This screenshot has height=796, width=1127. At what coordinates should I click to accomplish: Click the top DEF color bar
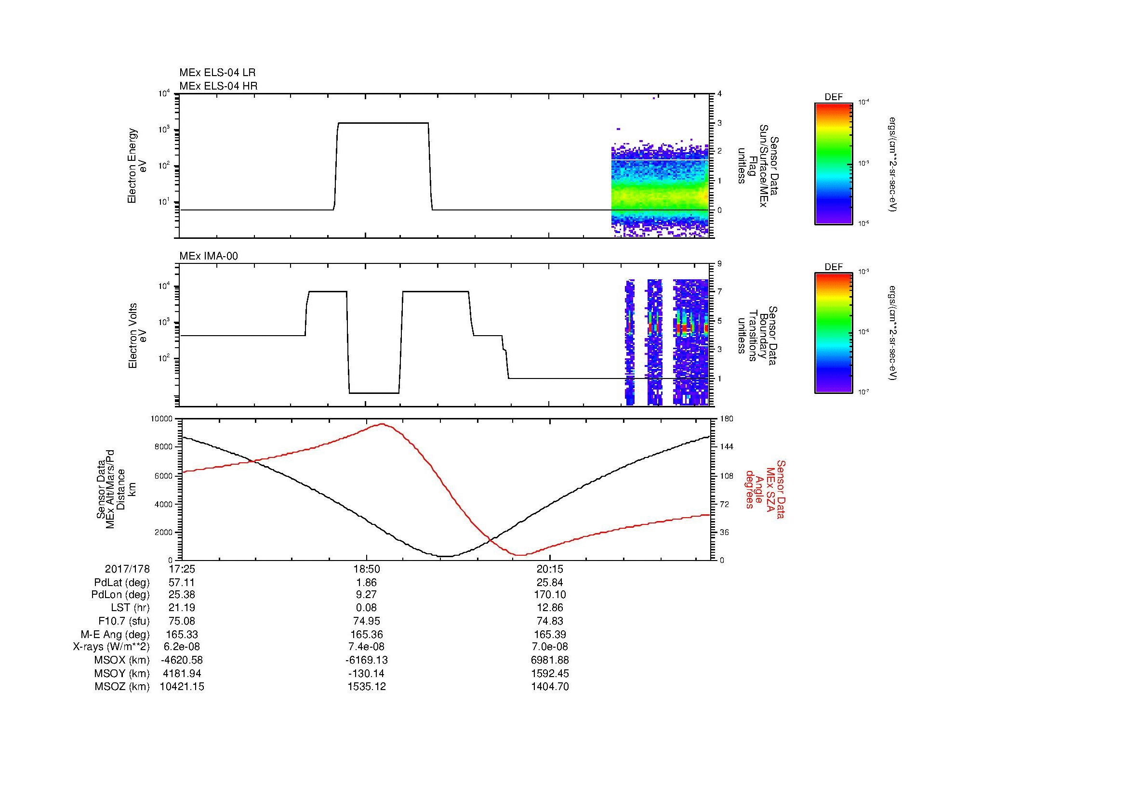tap(834, 163)
